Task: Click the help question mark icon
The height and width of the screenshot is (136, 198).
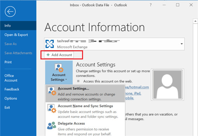Action: [150, 5]
